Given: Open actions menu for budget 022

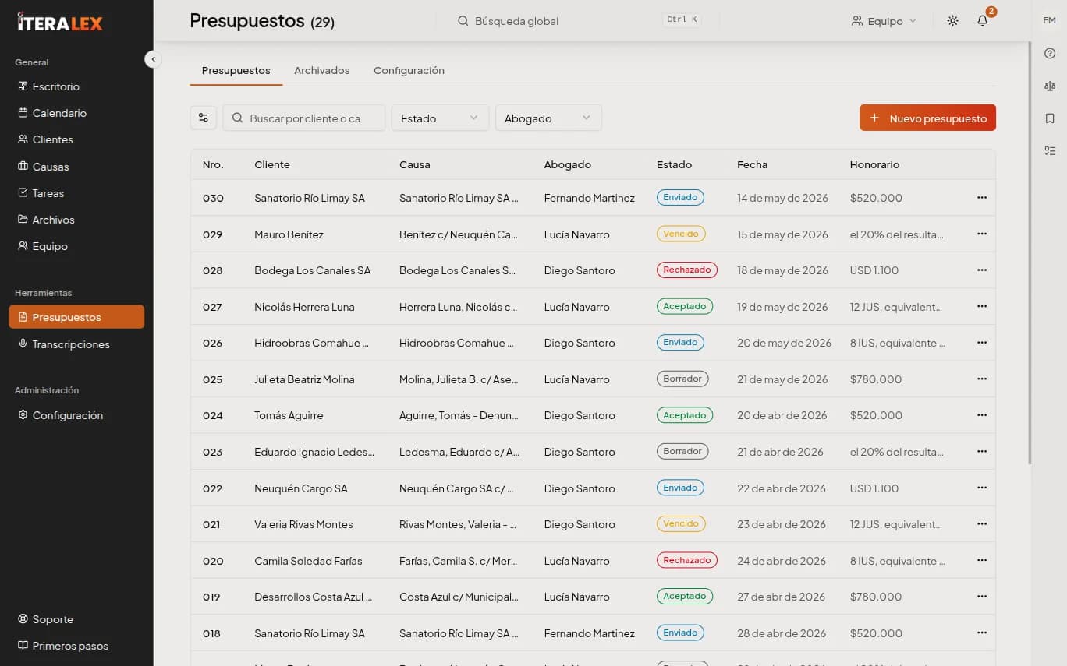Looking at the screenshot, I should coord(982,488).
